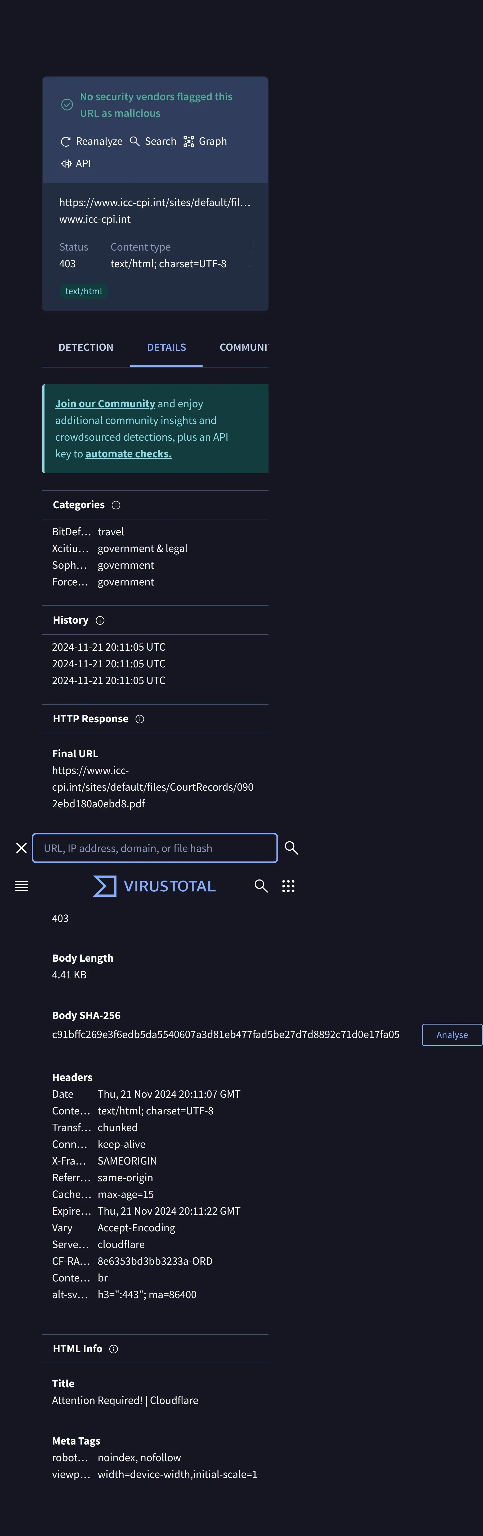Click the Vary Accept-Encoding header value
The height and width of the screenshot is (1536, 483).
pyautogui.click(x=136, y=1228)
